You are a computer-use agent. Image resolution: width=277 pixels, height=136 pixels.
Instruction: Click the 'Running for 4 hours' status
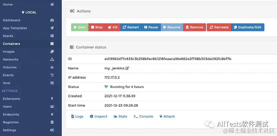127,87
